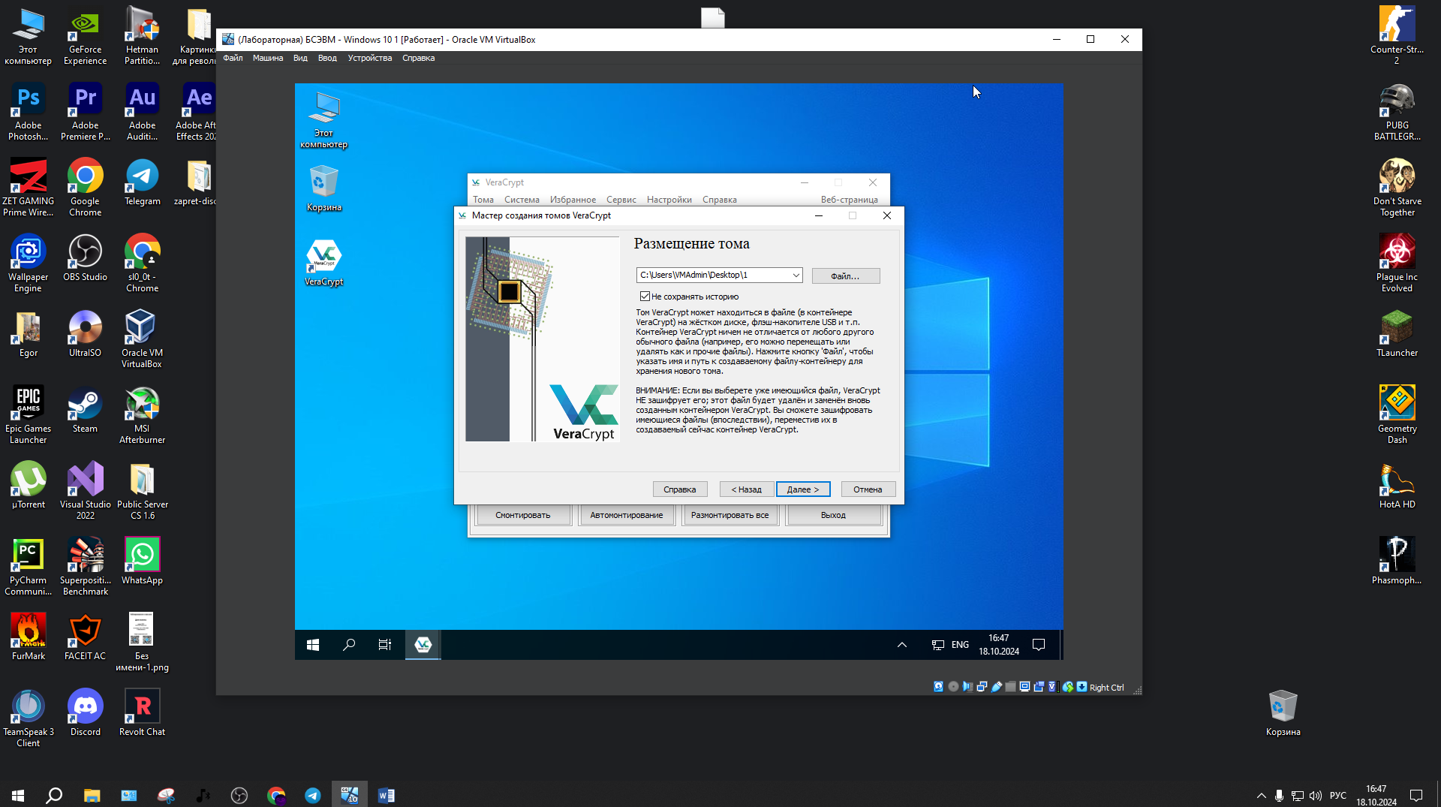Select OBS Studio desktop icon
1441x807 pixels.
coord(86,258)
